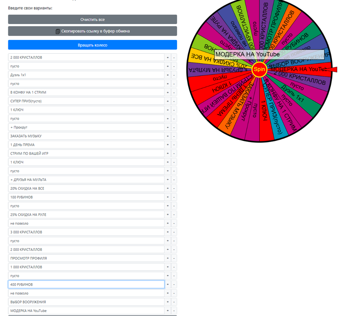
Task: Edit the Дуэль 1х1 input field
Action: tap(86, 75)
